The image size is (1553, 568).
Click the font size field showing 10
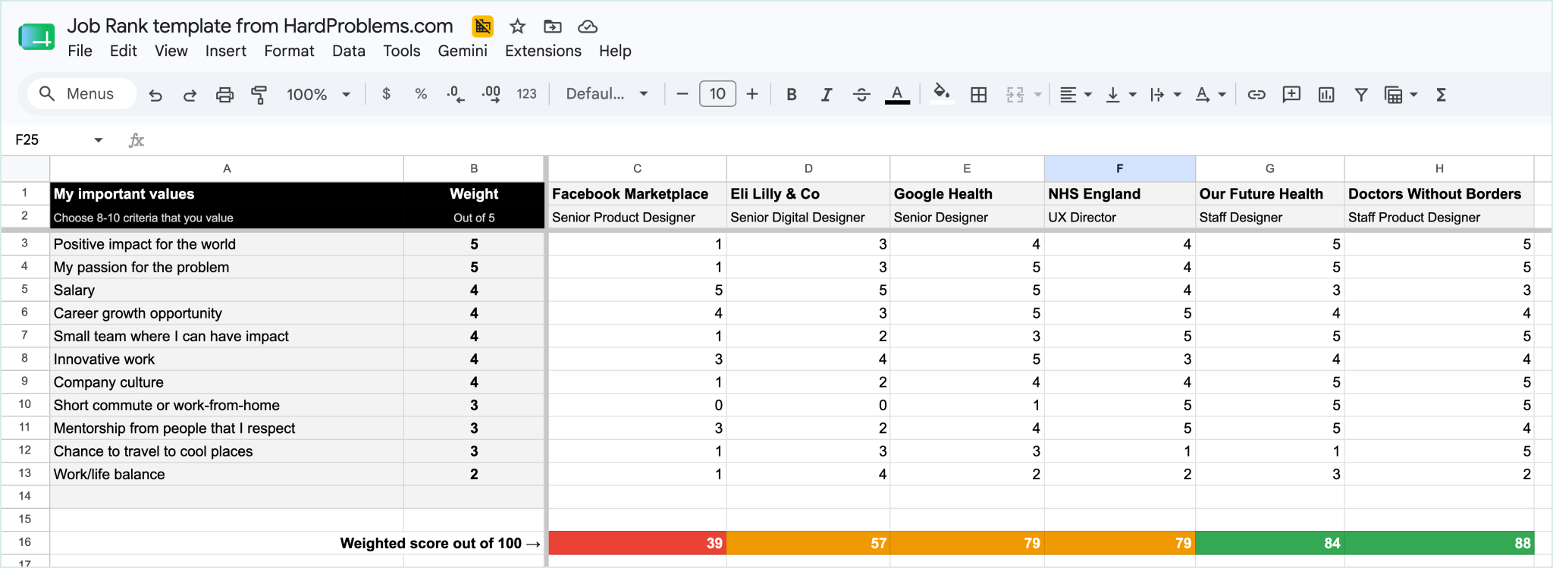coord(717,94)
